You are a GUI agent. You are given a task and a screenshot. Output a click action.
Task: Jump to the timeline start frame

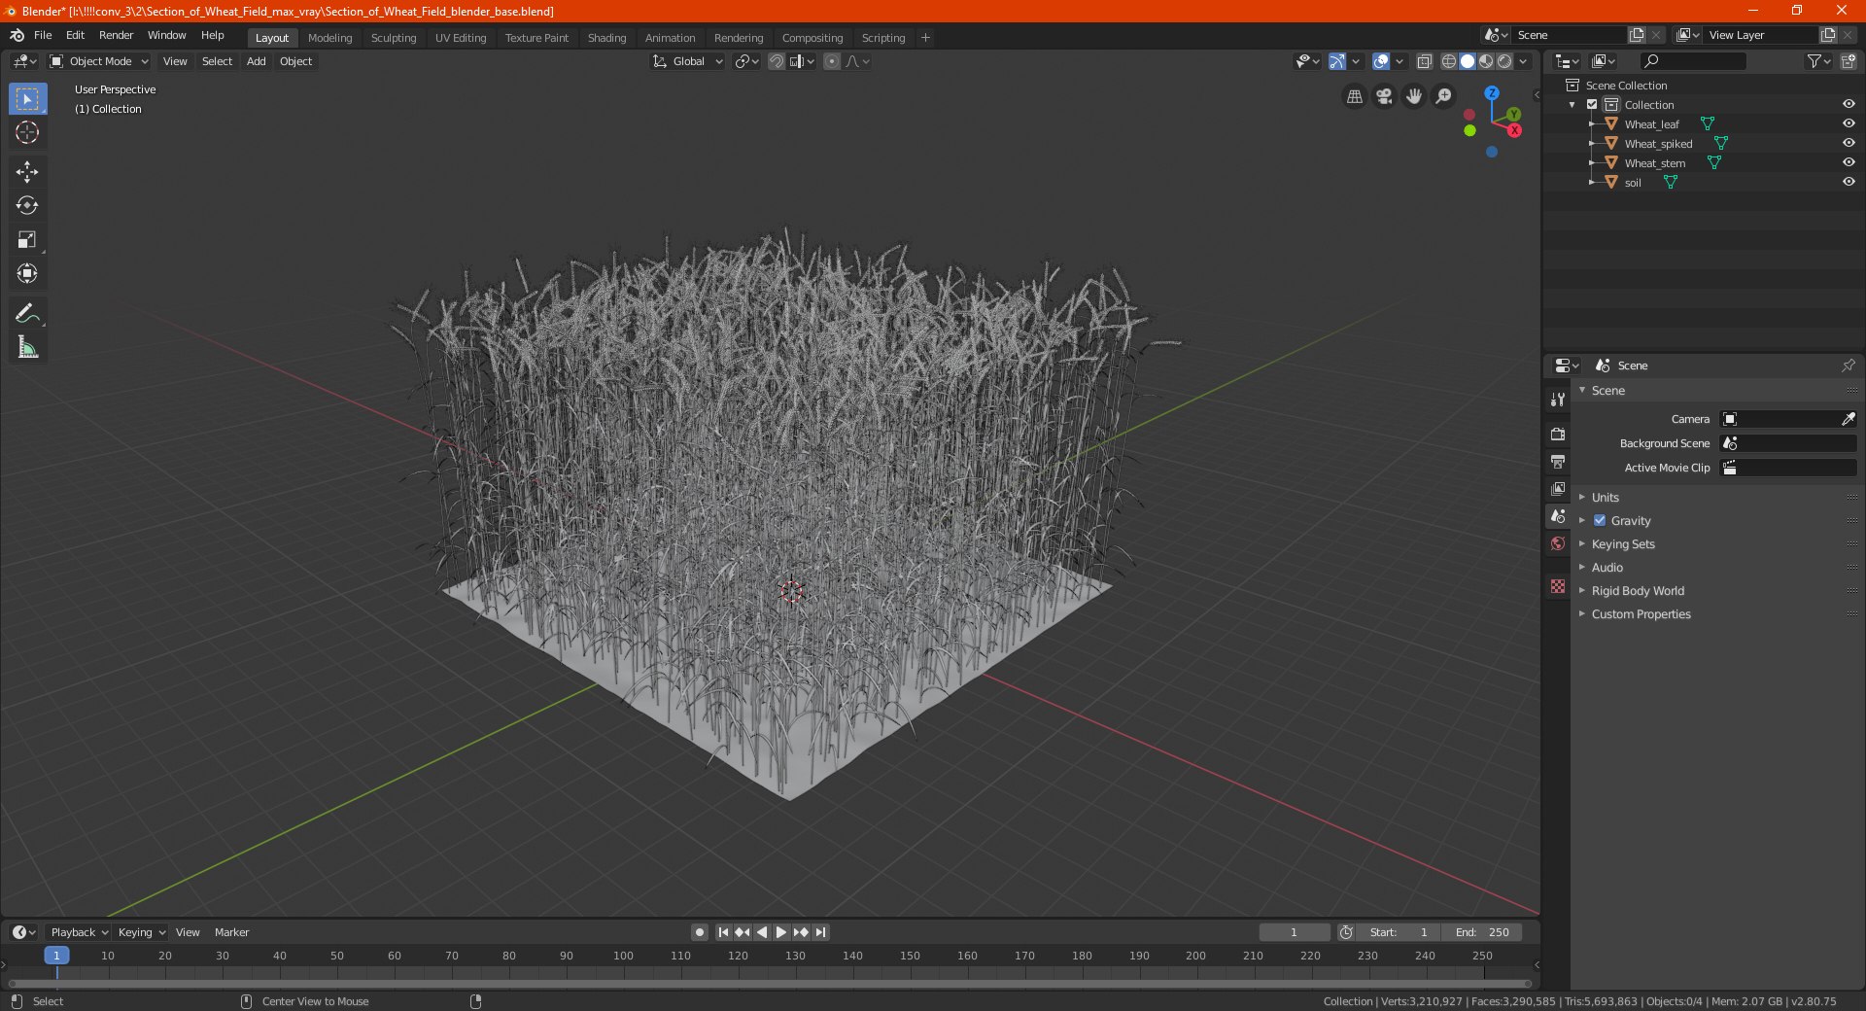point(723,932)
